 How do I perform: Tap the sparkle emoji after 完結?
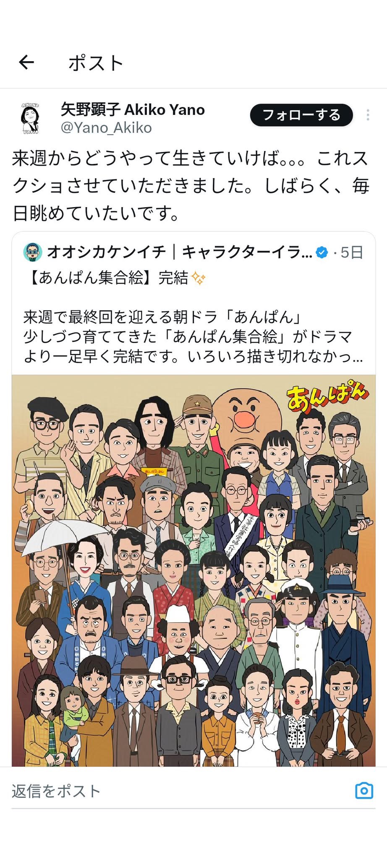pyautogui.click(x=198, y=278)
